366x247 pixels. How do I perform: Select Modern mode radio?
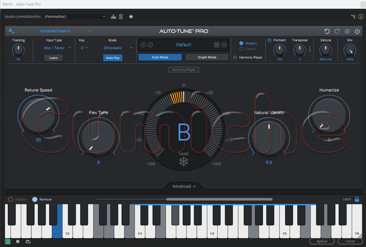pos(241,43)
